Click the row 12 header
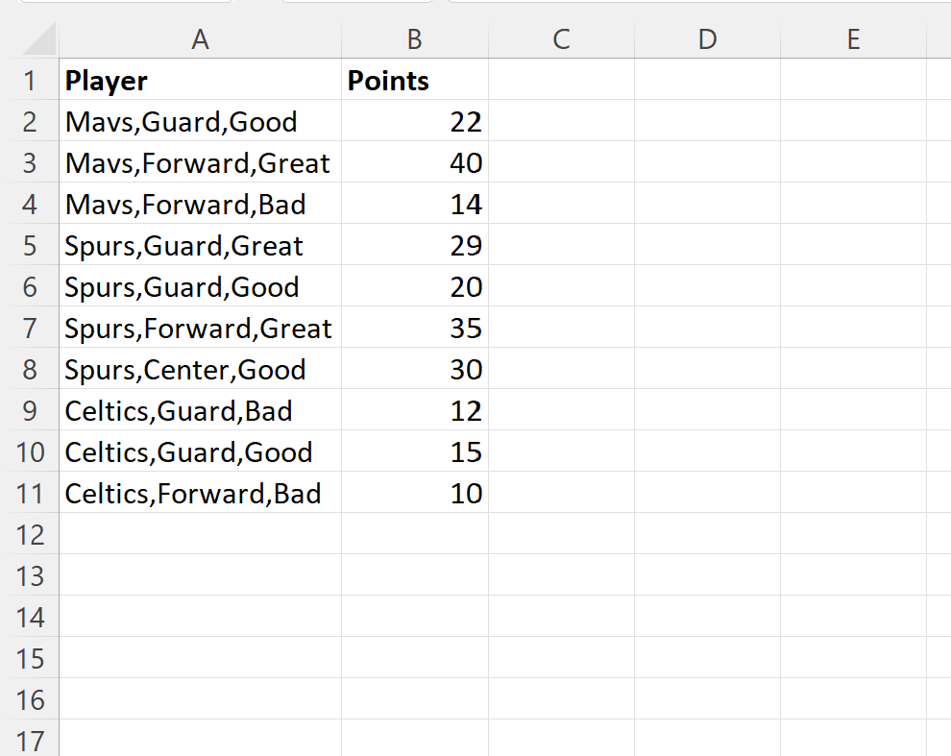 [30, 534]
